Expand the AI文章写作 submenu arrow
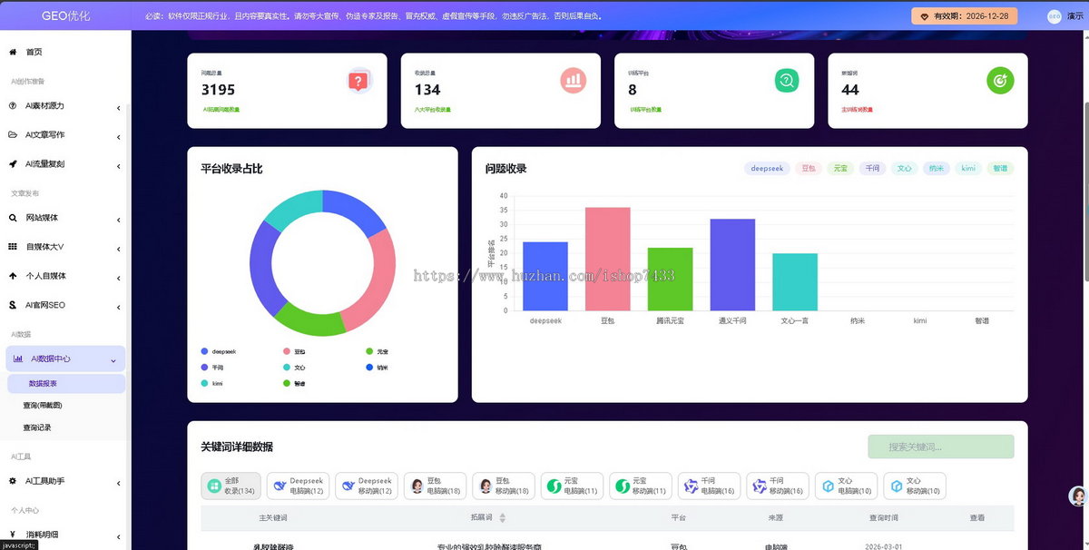The height and width of the screenshot is (550, 1089). 119,137
